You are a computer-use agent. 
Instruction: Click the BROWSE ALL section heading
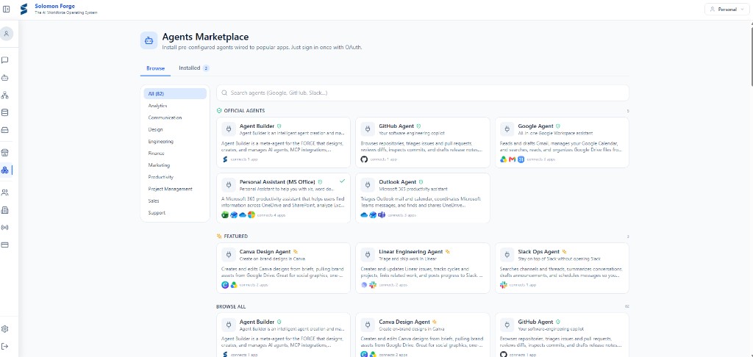[231, 306]
